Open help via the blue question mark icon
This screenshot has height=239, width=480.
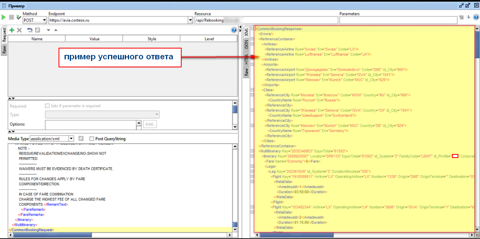(234, 30)
